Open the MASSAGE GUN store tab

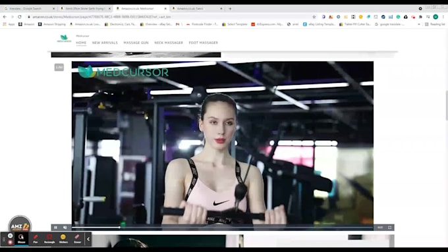[x=136, y=43]
